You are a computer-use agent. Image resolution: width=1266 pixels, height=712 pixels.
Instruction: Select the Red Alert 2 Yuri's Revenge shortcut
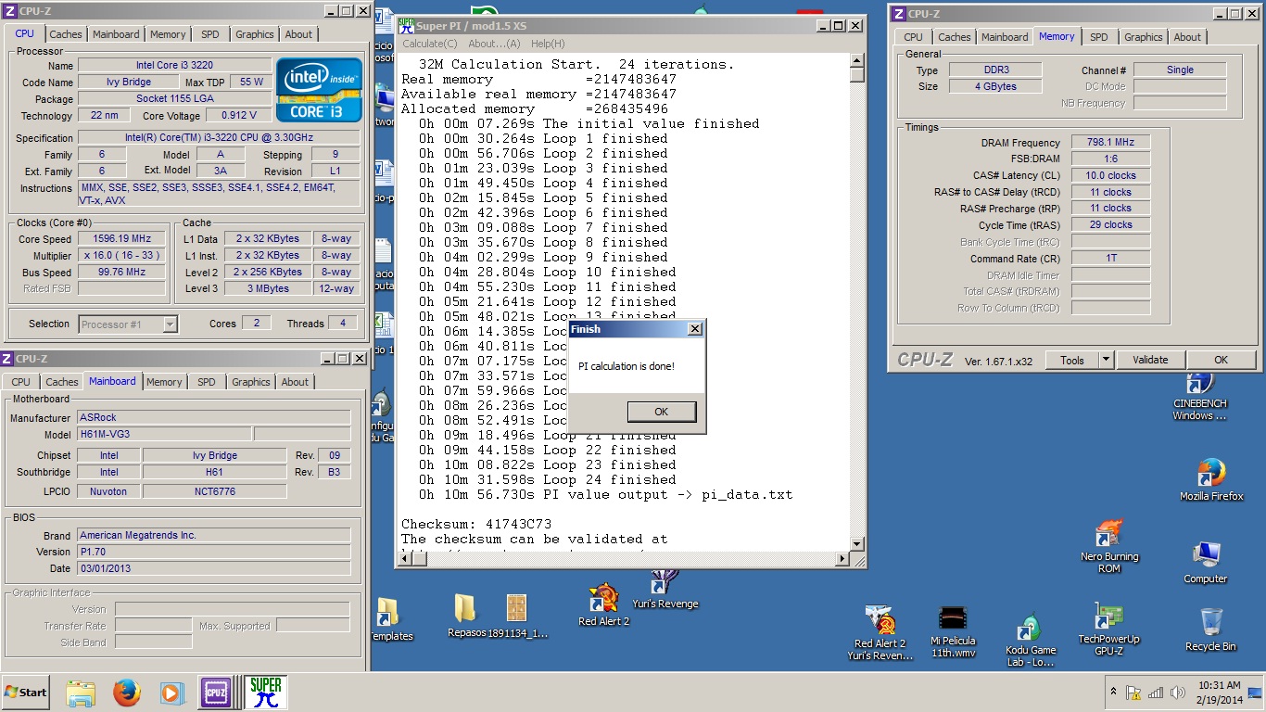point(880,633)
